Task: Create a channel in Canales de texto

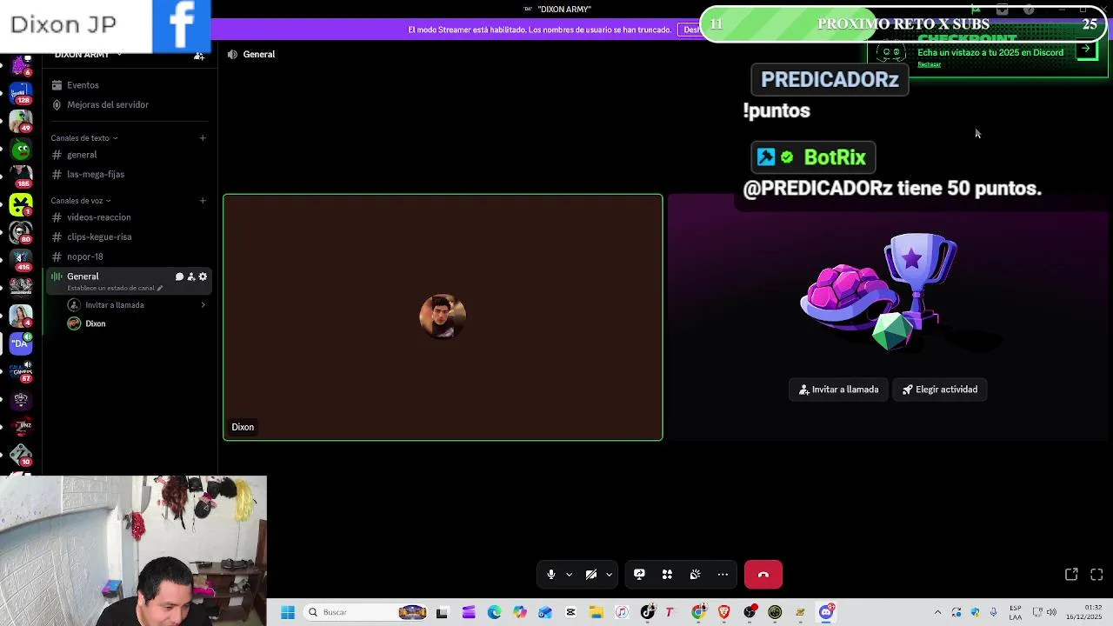Action: 203,138
